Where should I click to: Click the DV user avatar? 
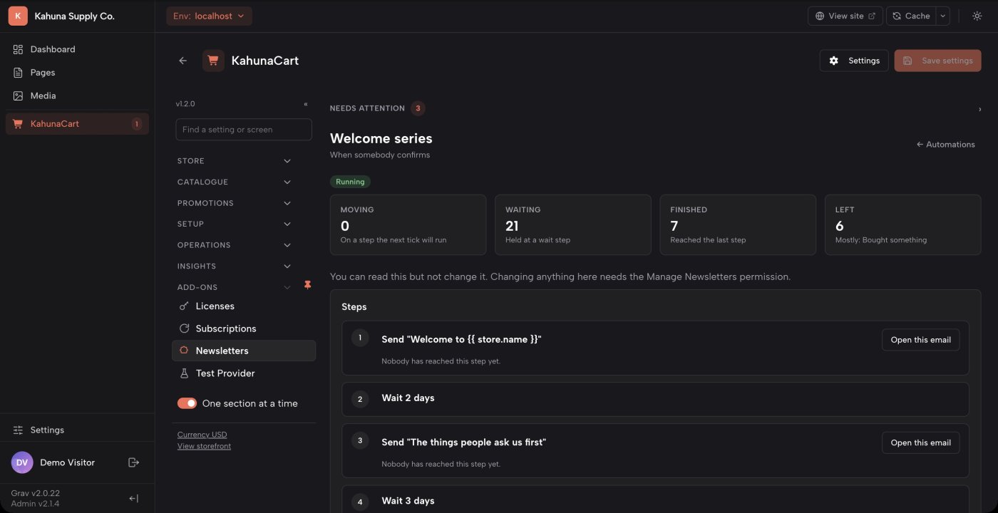tap(22, 462)
